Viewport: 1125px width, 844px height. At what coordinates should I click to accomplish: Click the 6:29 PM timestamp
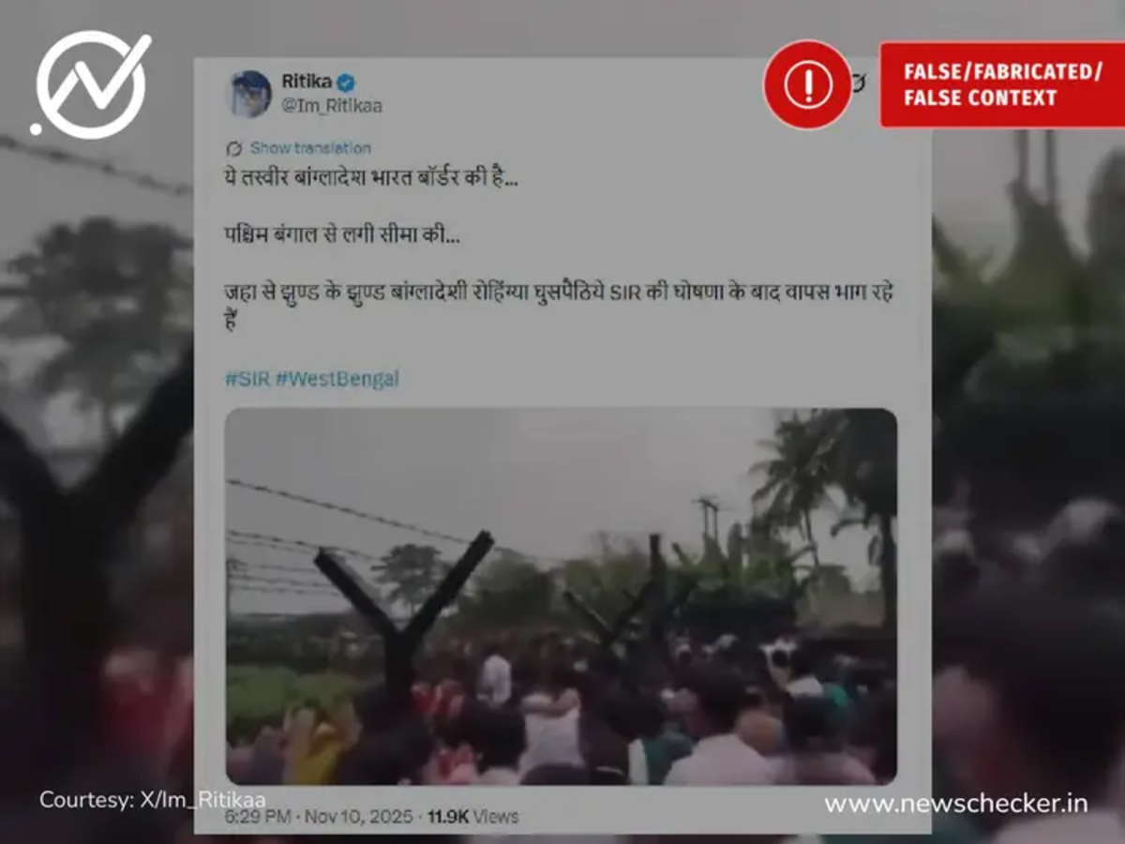pos(256,817)
